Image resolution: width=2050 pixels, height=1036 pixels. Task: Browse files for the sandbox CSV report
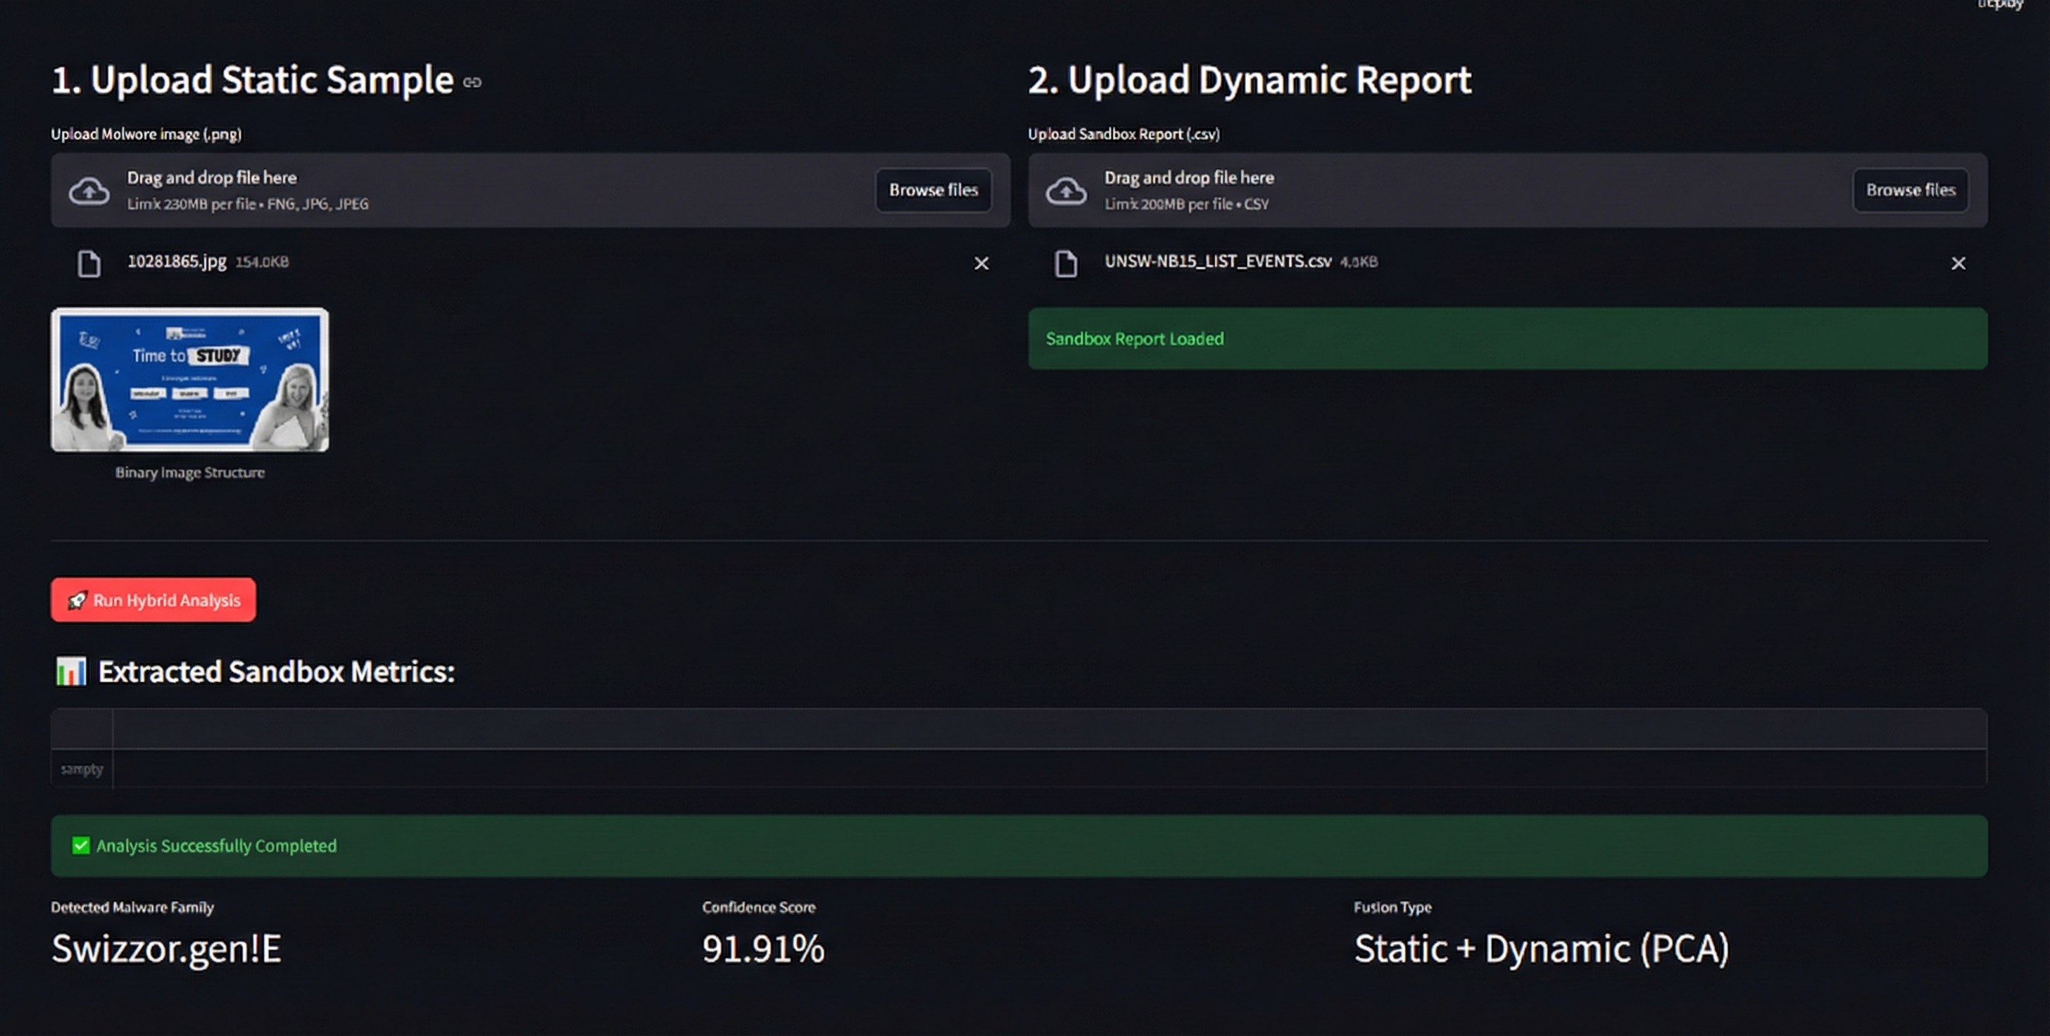tap(1910, 190)
